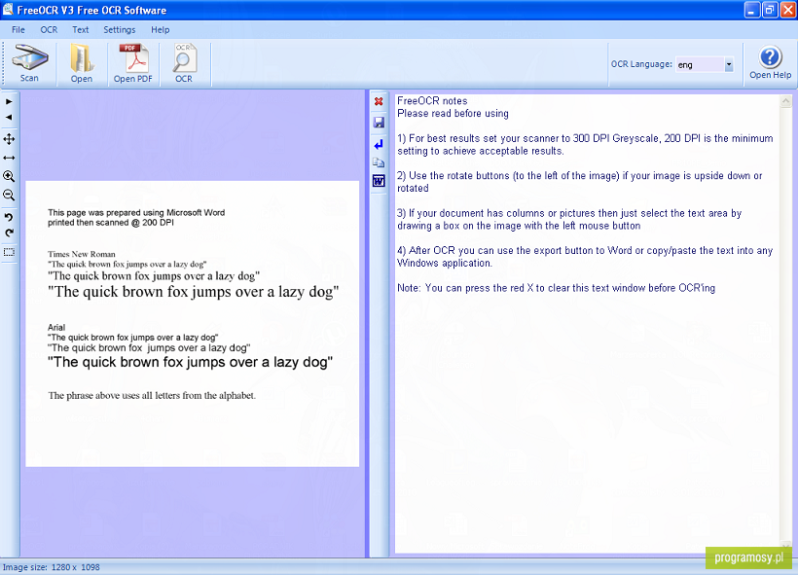This screenshot has height=575, width=798.
Task: Click the note starting "3) If your document has columns"
Action: tap(569, 219)
